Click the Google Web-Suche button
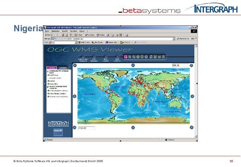The image size is (241, 167). click(84, 42)
